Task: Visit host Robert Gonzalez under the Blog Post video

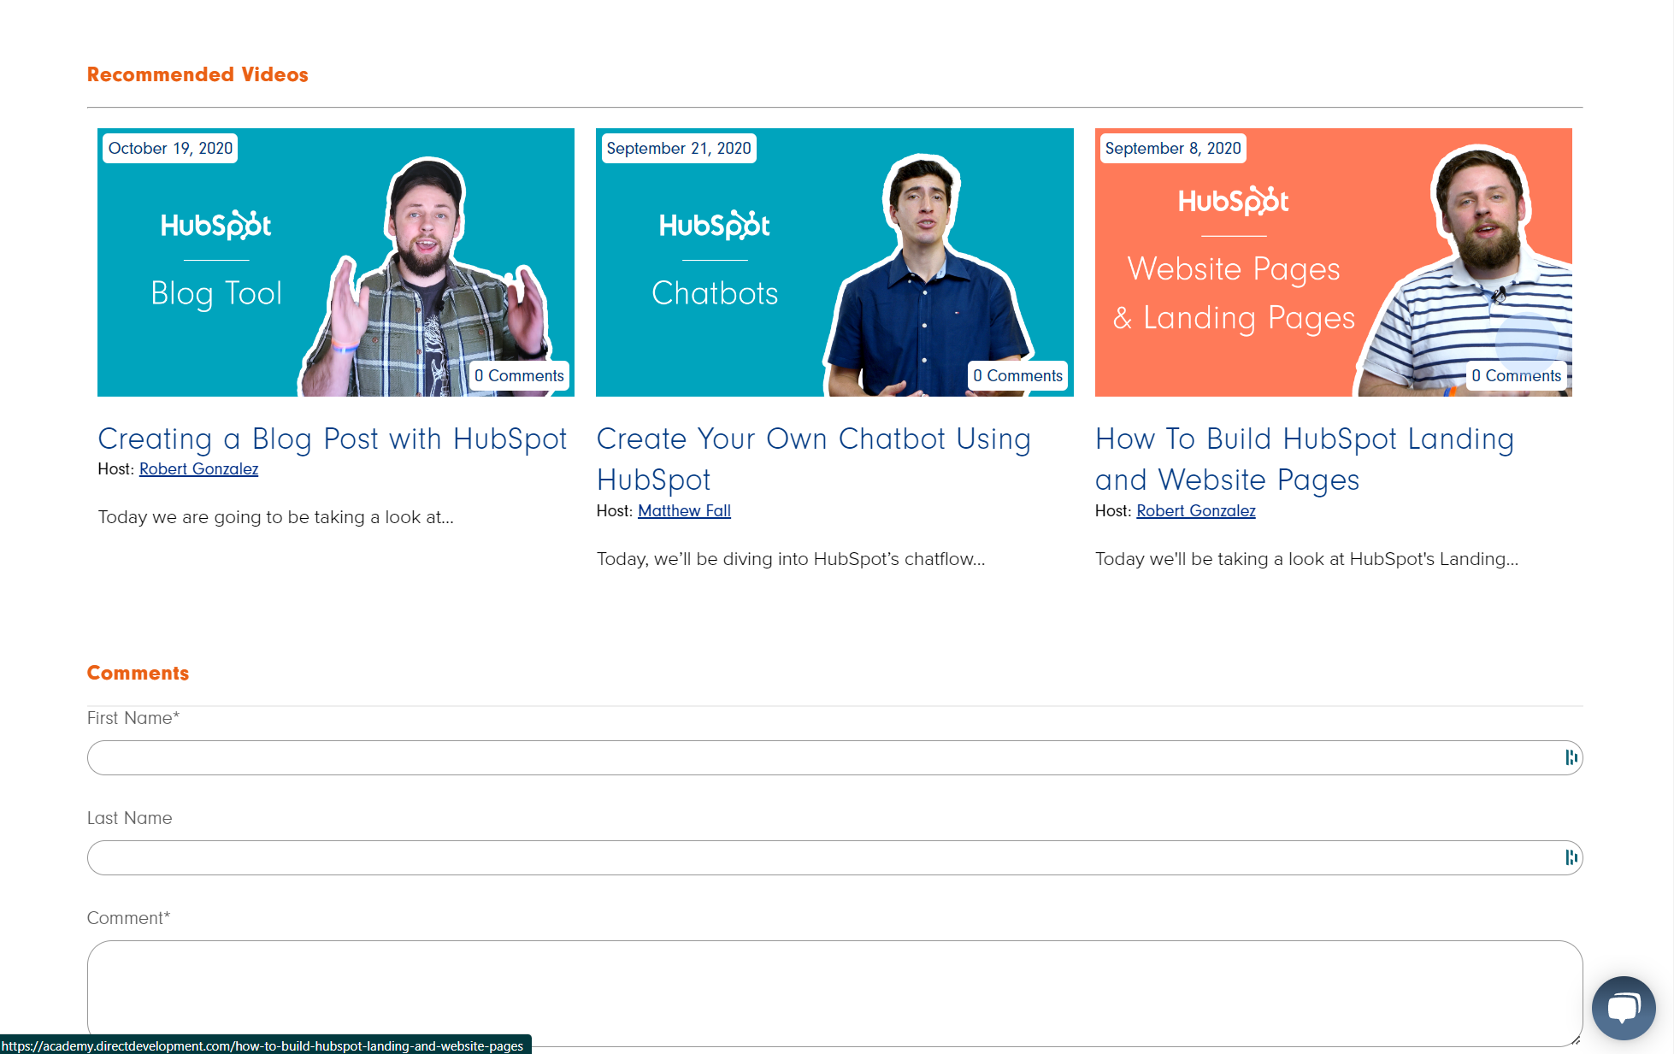Action: click(x=198, y=468)
